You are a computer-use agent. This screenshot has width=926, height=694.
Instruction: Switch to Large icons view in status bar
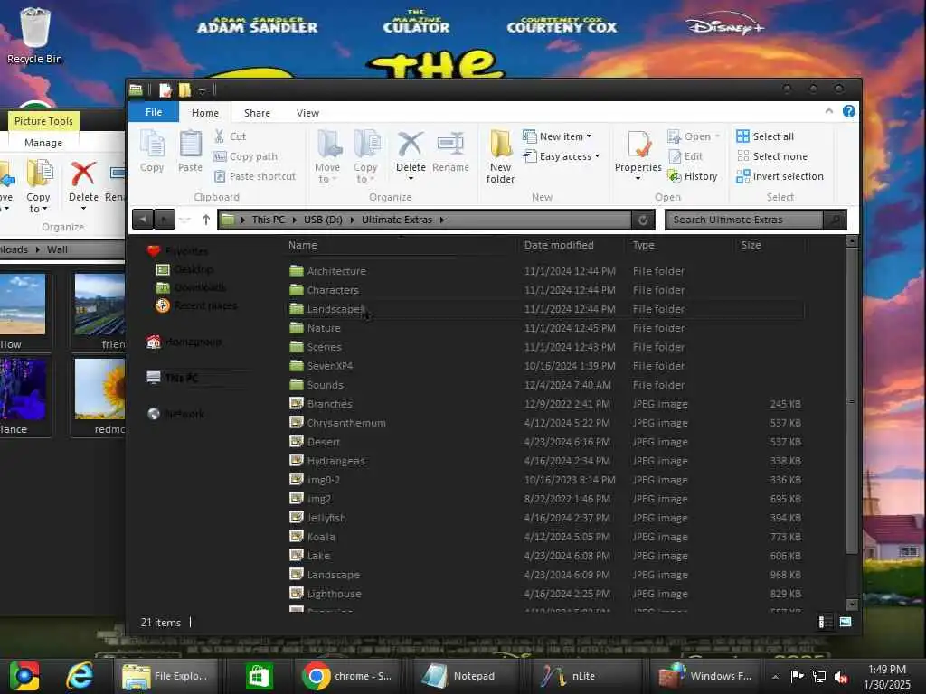tap(846, 622)
